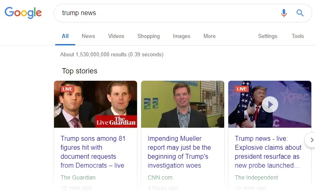Click LIVE badge on Guardian thumbnail

pos(67,89)
